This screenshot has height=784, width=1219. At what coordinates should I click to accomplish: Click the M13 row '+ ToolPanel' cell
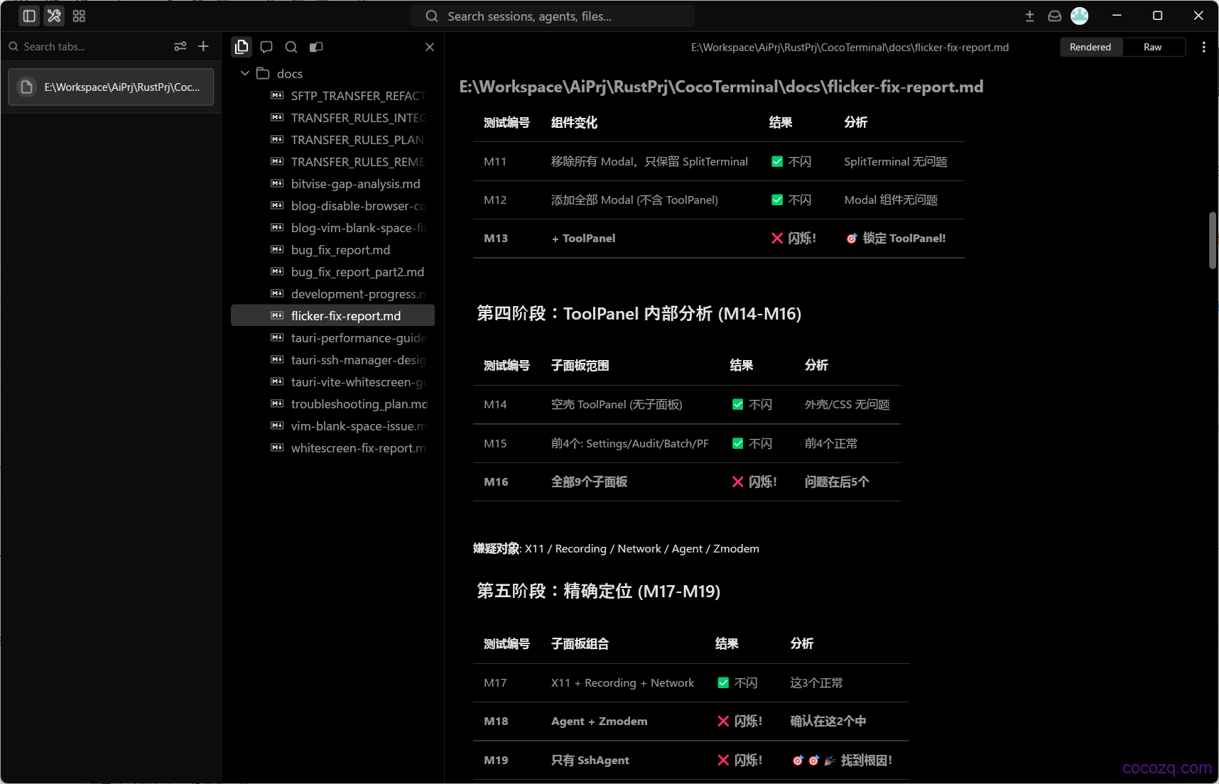coord(583,238)
